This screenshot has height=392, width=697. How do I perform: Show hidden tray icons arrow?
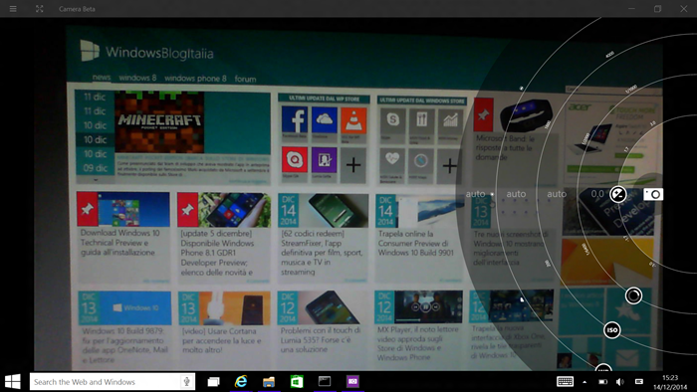coord(584,382)
